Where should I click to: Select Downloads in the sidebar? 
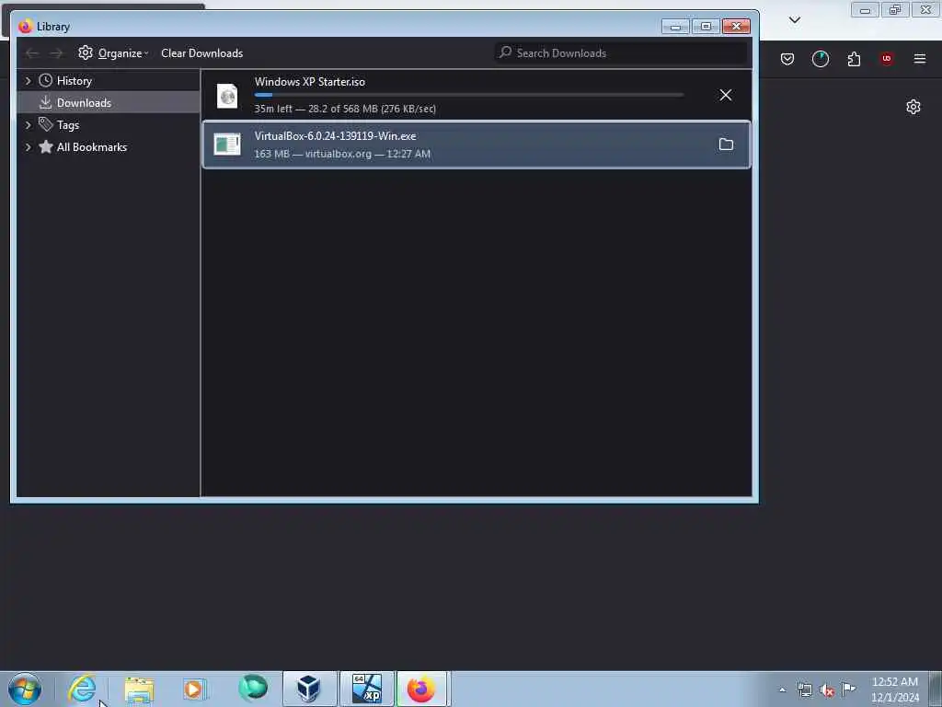point(84,103)
